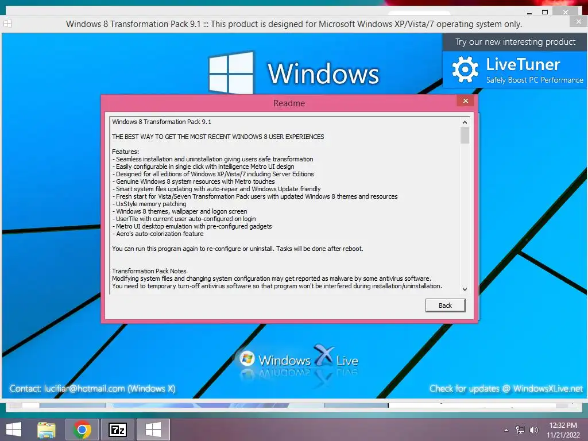Click 'Transformation Pack Notes' heading
Image resolution: width=588 pixels, height=441 pixels.
[x=149, y=271]
